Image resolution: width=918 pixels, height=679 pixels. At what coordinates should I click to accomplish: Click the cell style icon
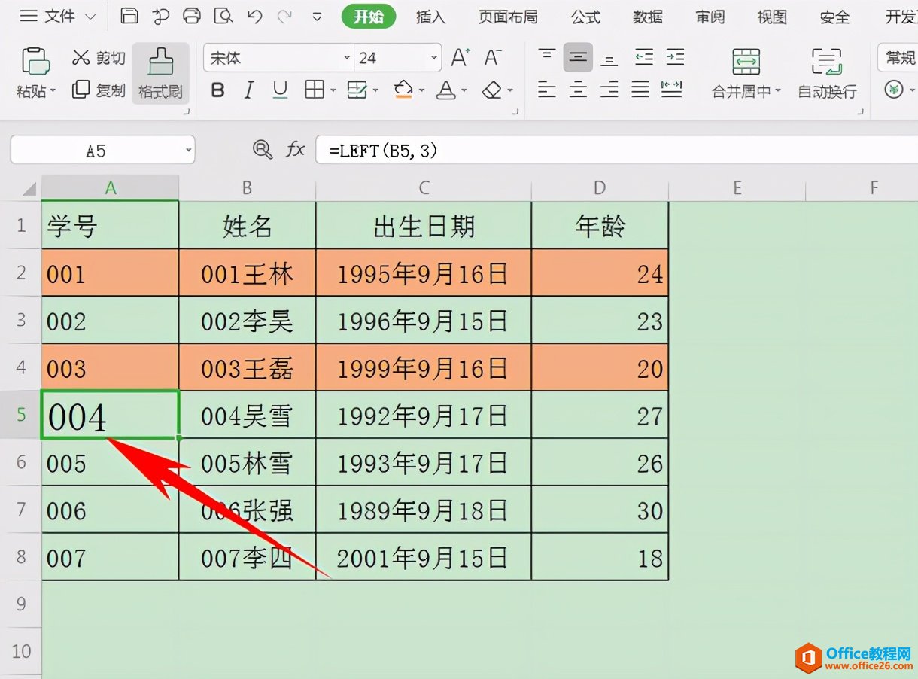[357, 90]
